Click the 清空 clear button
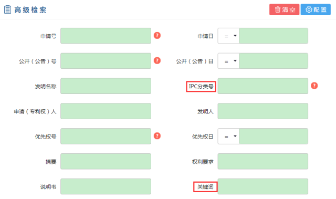The height and width of the screenshot is (199, 336). 284,9
